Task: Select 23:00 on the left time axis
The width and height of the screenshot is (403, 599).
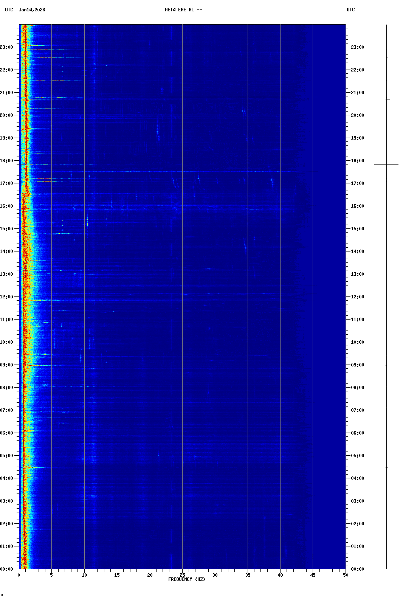Action: (7, 47)
